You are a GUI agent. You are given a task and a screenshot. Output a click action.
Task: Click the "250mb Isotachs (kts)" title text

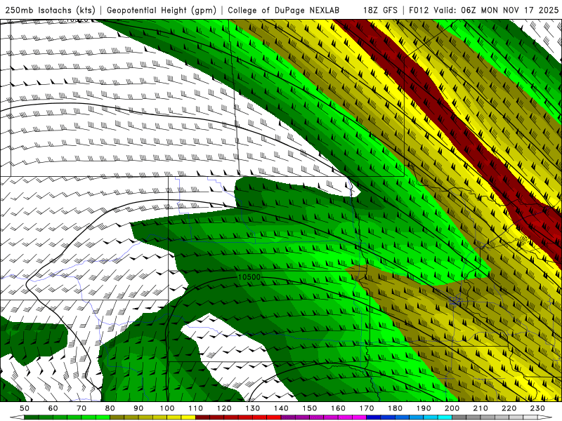click(50, 10)
